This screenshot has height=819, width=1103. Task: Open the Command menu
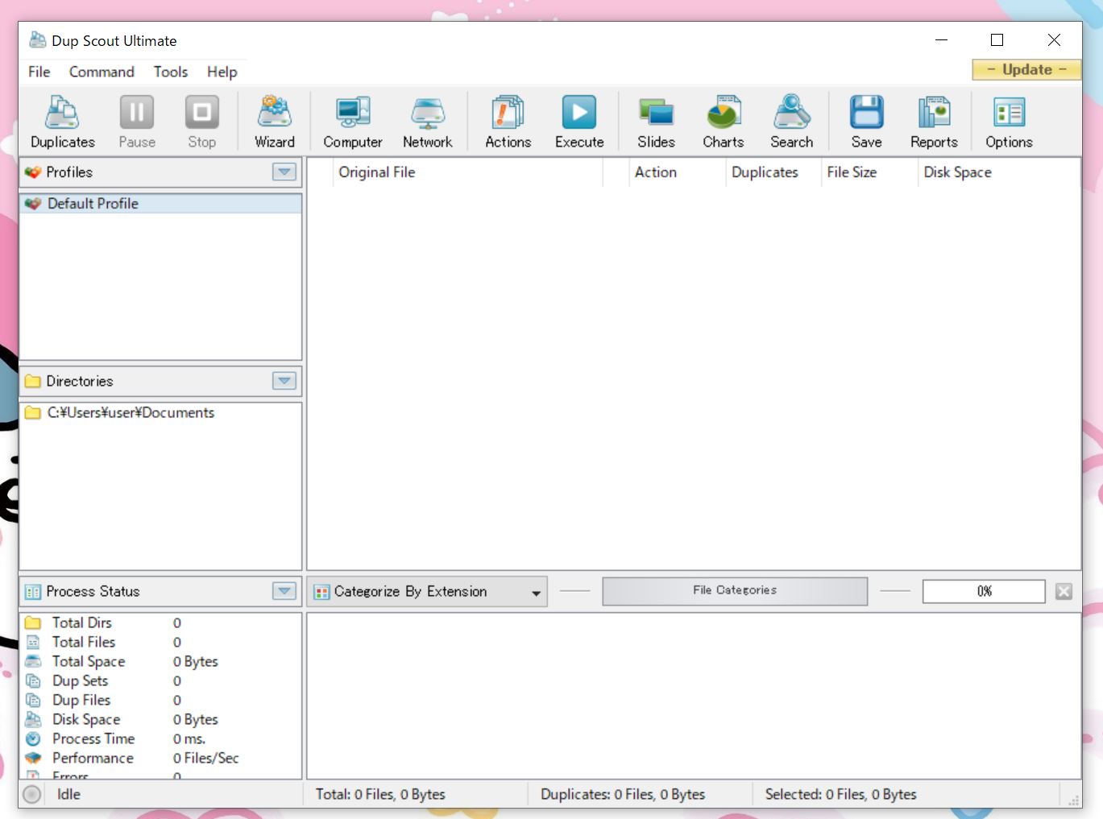pyautogui.click(x=102, y=72)
